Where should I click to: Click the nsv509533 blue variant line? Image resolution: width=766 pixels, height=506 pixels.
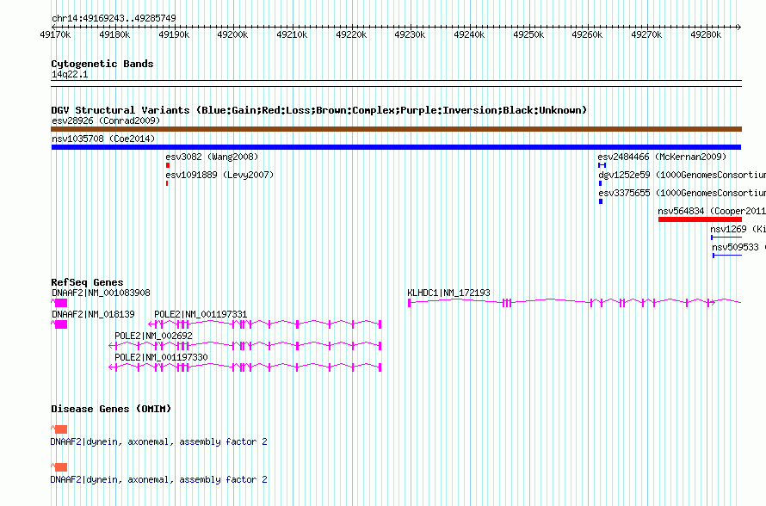click(727, 256)
